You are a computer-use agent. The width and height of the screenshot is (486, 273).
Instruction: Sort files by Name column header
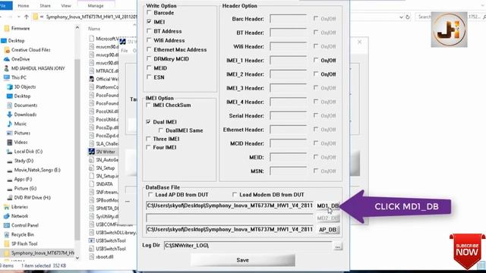coord(94,29)
